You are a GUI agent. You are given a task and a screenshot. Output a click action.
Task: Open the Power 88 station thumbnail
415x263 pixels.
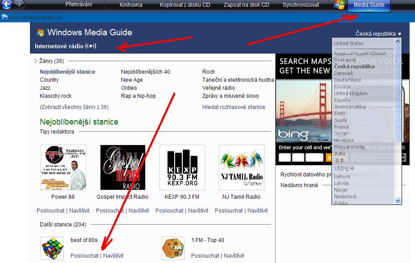click(63, 167)
